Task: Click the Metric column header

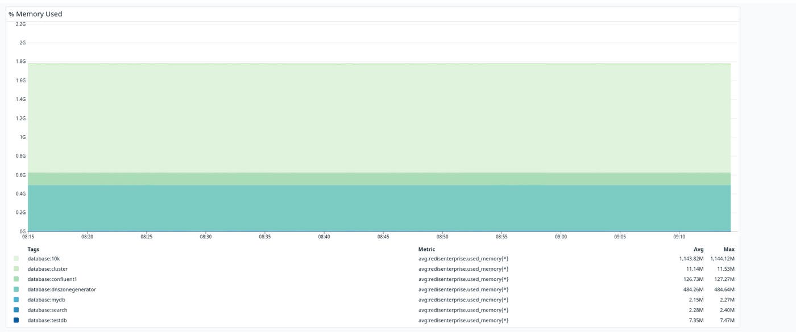Action: 426,249
